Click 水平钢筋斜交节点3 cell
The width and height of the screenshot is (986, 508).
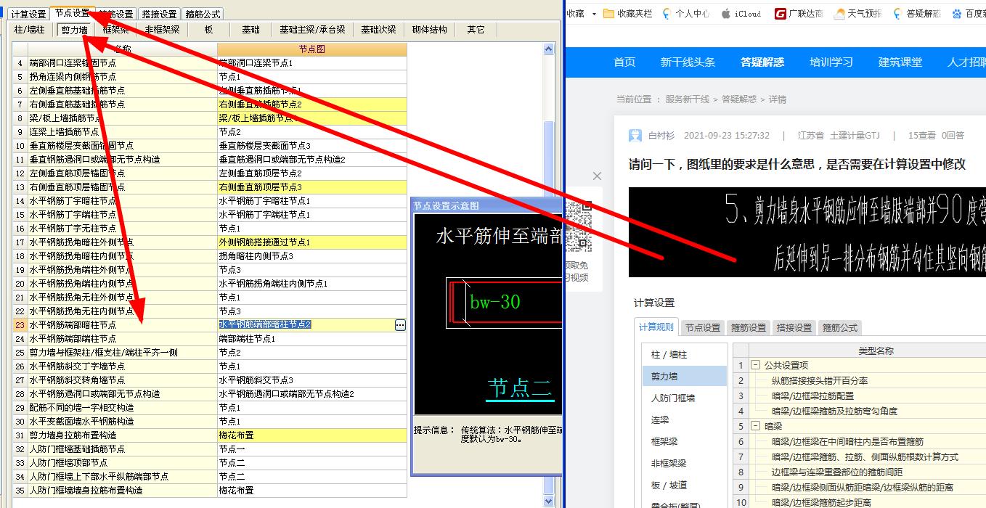[312, 380]
